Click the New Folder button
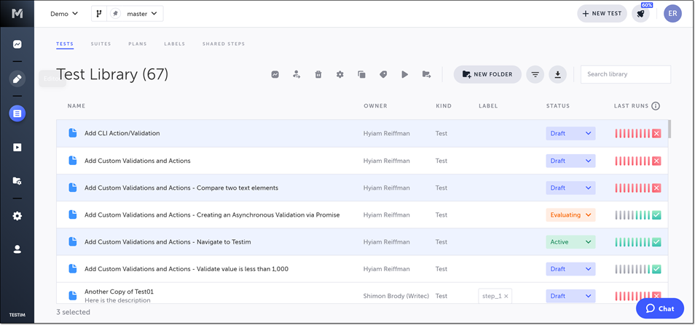Image resolution: width=695 pixels, height=325 pixels. coord(487,74)
